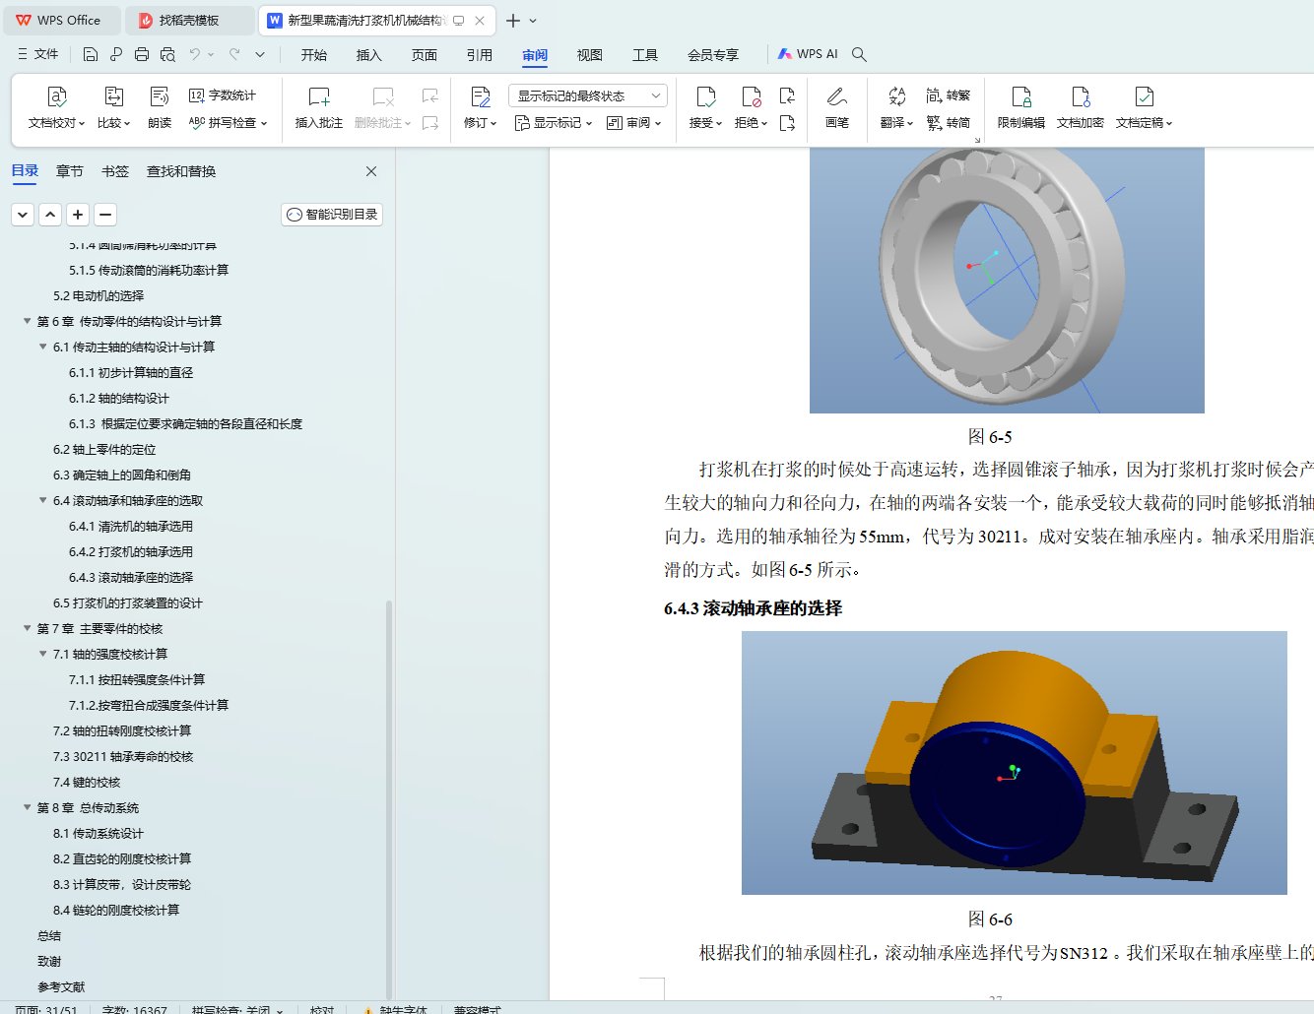Collapse 6.1 传动主轴 outline node
1314x1014 pixels.
43,347
